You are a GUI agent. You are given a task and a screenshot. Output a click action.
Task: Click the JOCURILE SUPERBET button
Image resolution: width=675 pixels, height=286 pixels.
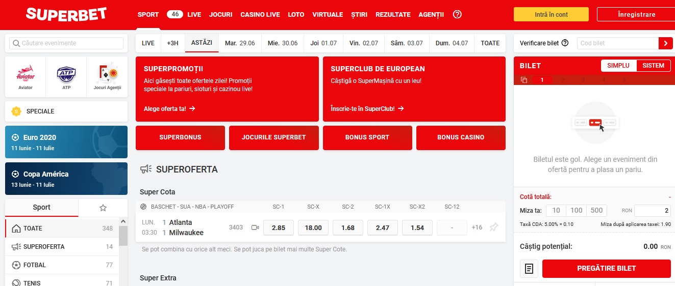[x=274, y=137]
